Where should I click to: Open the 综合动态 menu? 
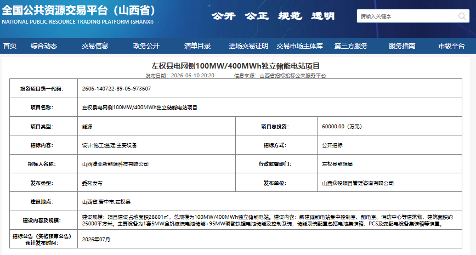click(44, 46)
